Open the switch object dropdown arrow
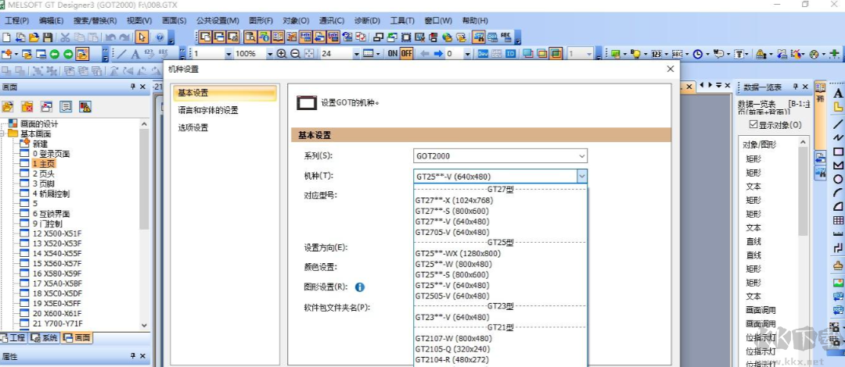This screenshot has height=367, width=845. pyautogui.click(x=624, y=54)
